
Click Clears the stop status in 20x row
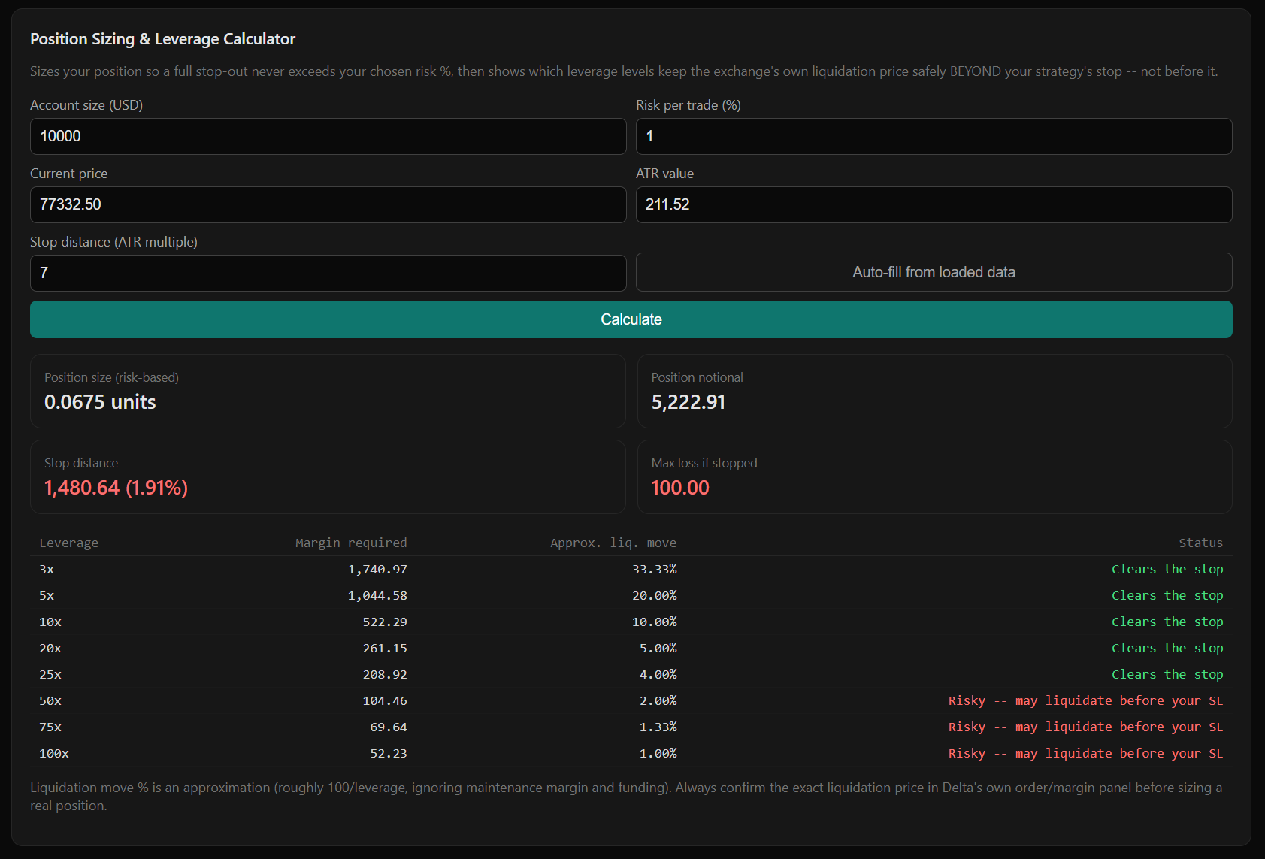pos(1167,648)
